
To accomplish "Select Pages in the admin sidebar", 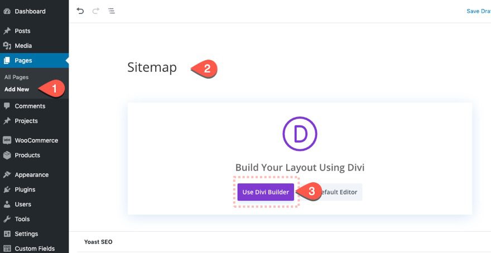I will 23,60.
